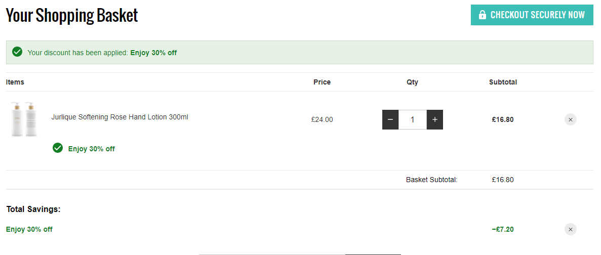This screenshot has height=255, width=601.
Task: Click the item's Enjoy 30% off label
Action: 91,149
